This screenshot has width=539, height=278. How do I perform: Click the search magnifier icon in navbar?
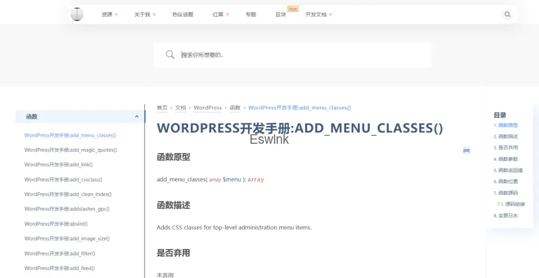pos(507,15)
